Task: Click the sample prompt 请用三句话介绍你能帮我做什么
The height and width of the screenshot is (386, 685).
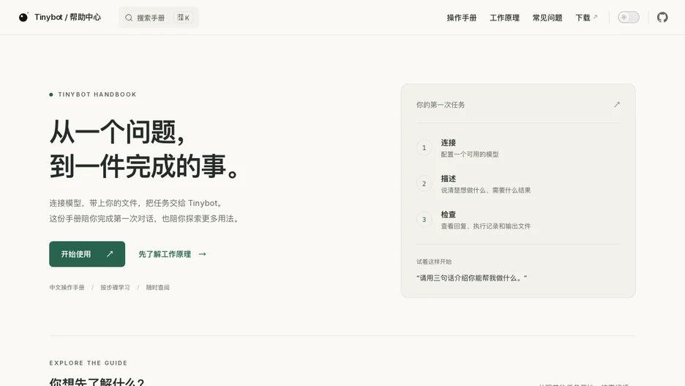Action: click(471, 278)
